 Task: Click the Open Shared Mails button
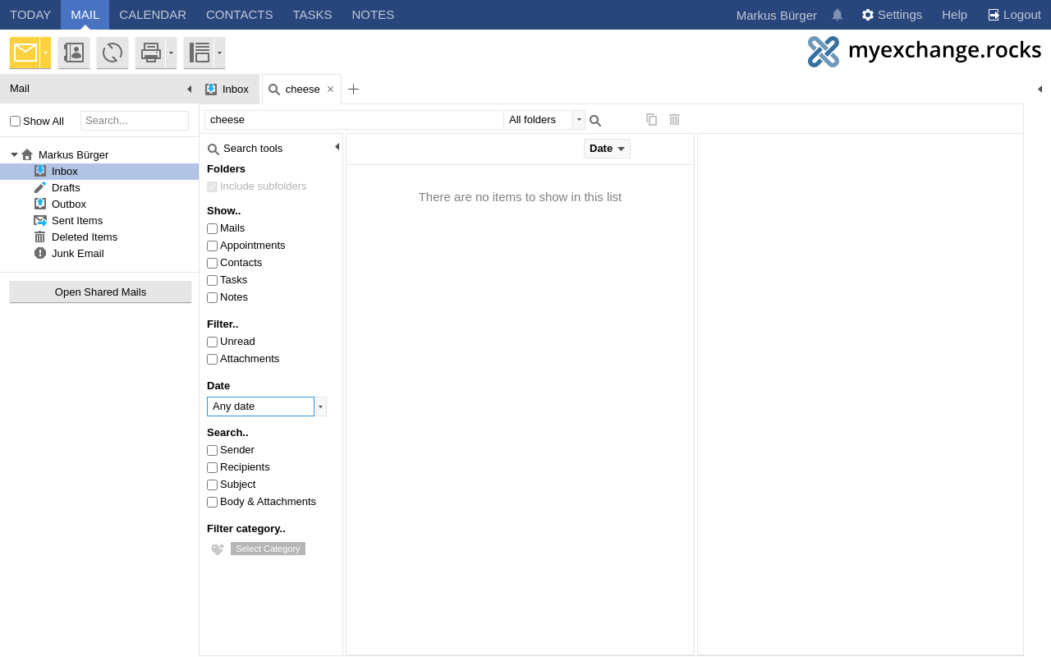point(100,292)
